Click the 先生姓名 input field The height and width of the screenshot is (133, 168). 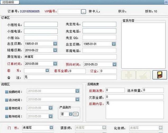coord(99,24)
